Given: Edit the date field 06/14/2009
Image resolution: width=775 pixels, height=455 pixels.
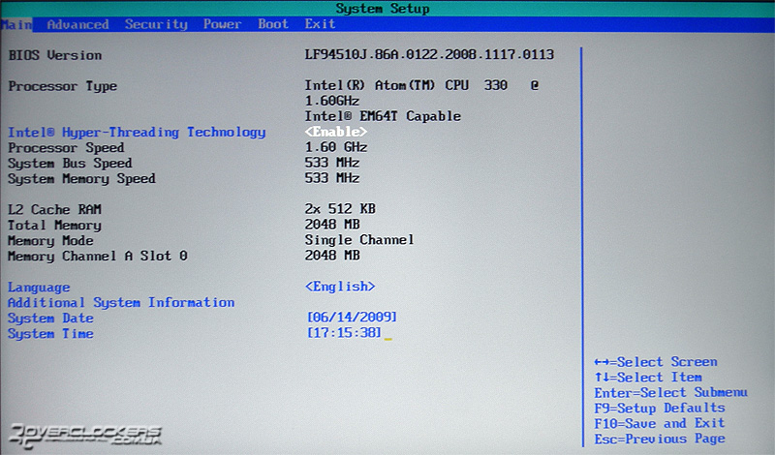Looking at the screenshot, I should coord(352,317).
